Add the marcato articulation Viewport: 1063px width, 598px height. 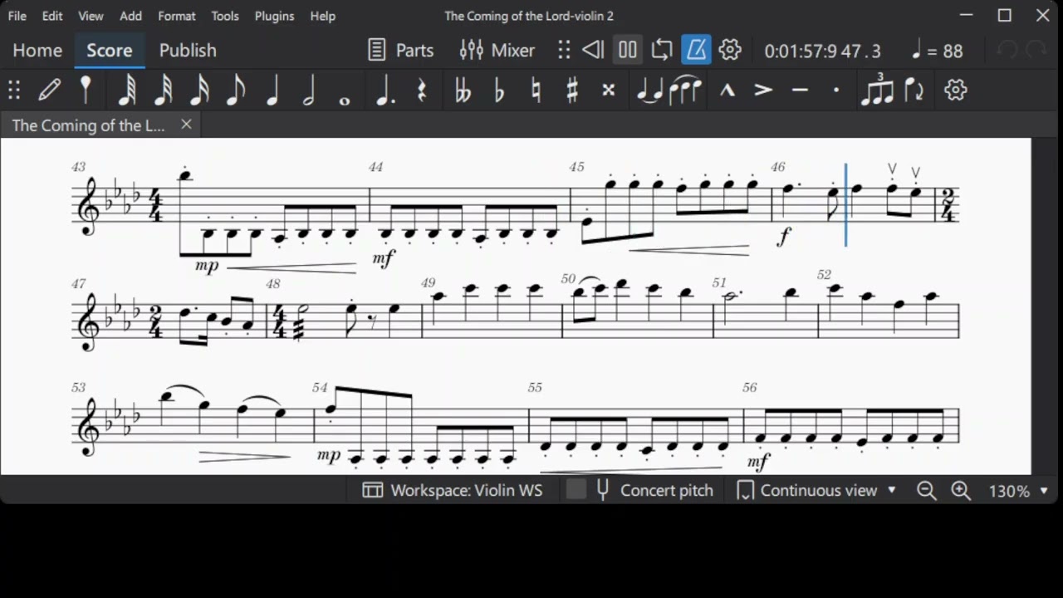click(x=727, y=90)
